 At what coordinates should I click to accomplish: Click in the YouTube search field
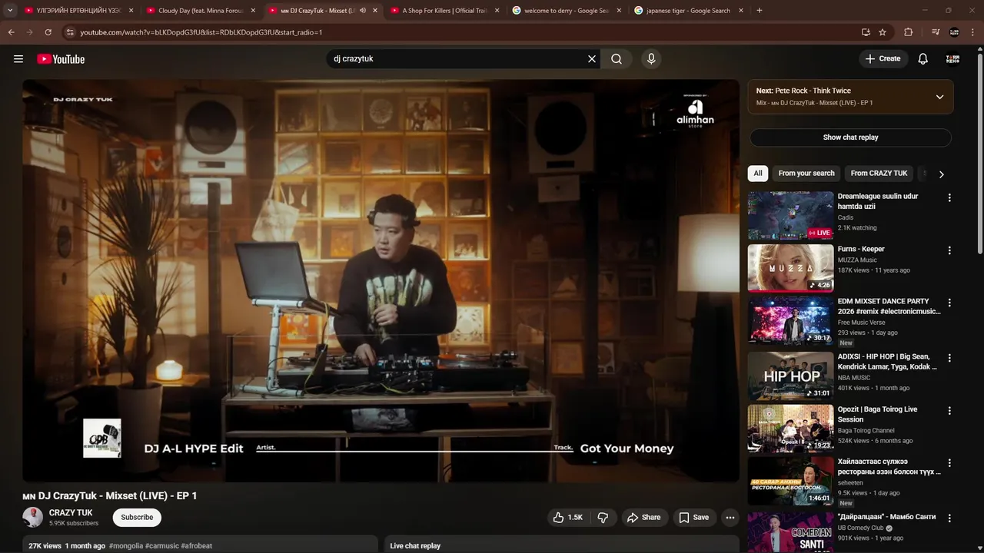pyautogui.click(x=457, y=59)
